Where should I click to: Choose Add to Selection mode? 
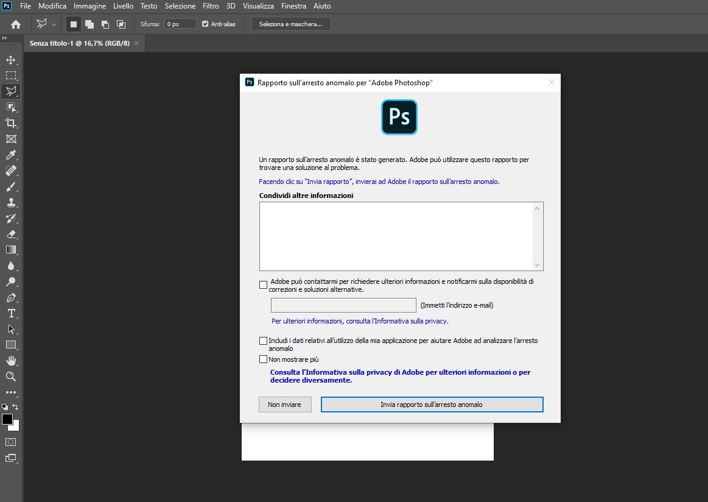click(89, 24)
